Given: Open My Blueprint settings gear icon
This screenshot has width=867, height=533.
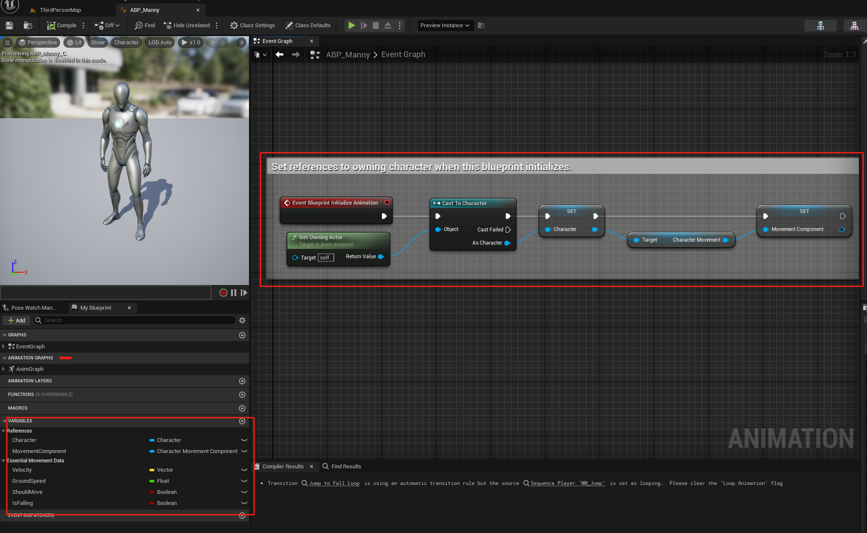Looking at the screenshot, I should click(x=242, y=320).
